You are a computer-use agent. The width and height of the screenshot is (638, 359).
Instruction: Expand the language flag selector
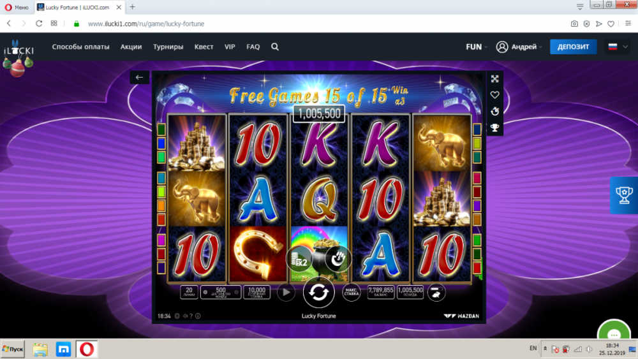(618, 47)
